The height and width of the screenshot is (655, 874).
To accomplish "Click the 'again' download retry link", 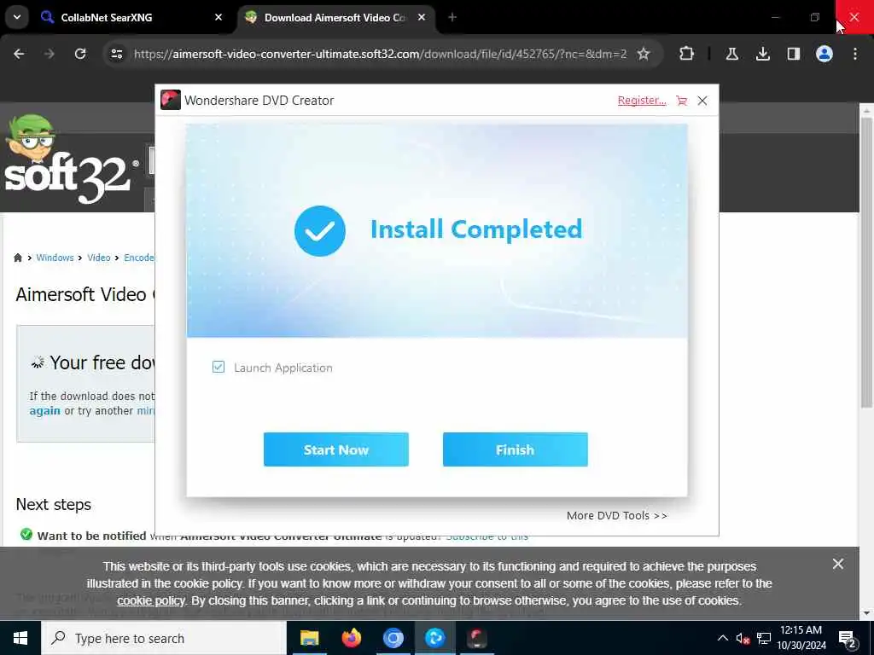I will point(44,410).
